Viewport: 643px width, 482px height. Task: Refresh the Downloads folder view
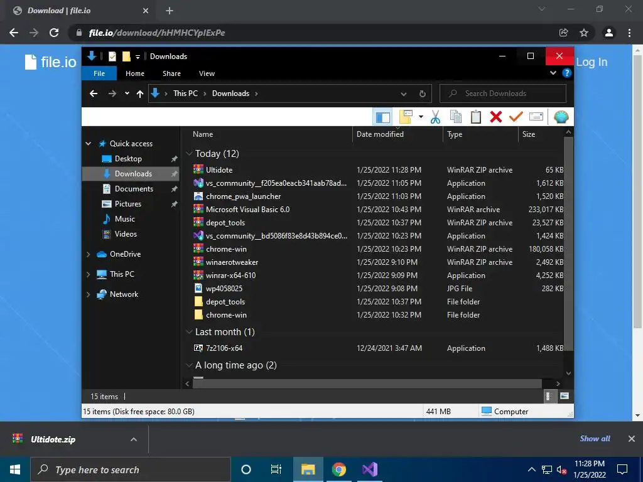coord(423,94)
